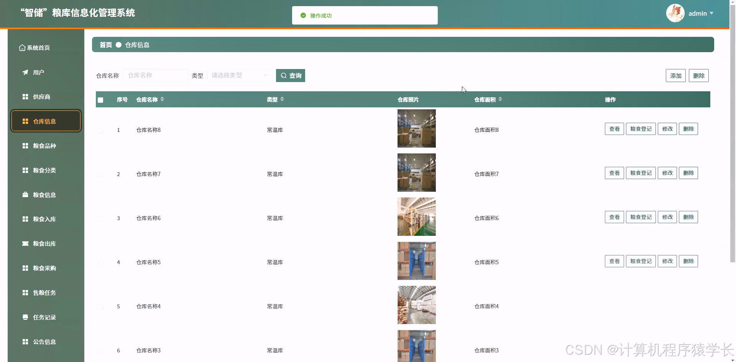This screenshot has width=736, height=362.
Task: Select the checkbox beside 仓库名称4
Action: pos(100,306)
